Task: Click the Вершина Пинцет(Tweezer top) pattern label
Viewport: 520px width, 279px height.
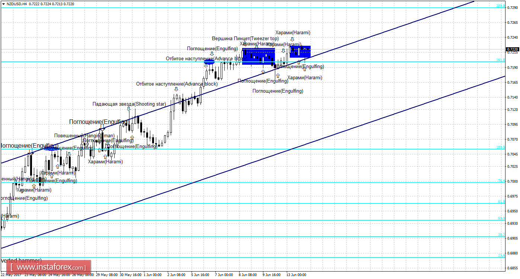Action: [x=245, y=38]
